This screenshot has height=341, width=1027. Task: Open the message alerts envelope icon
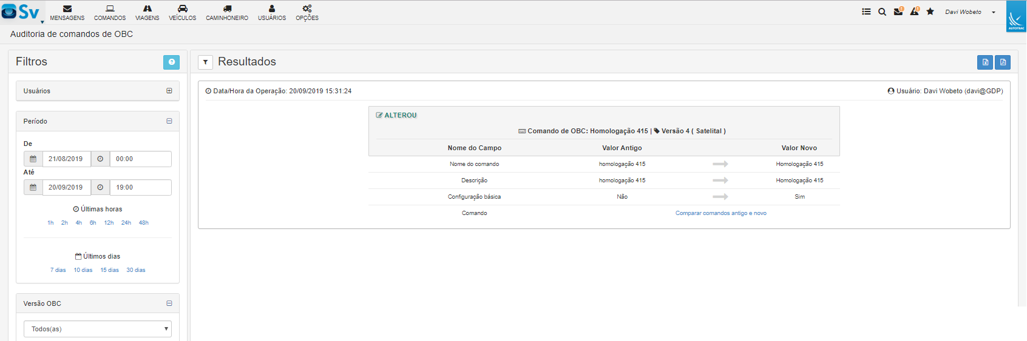coord(898,12)
